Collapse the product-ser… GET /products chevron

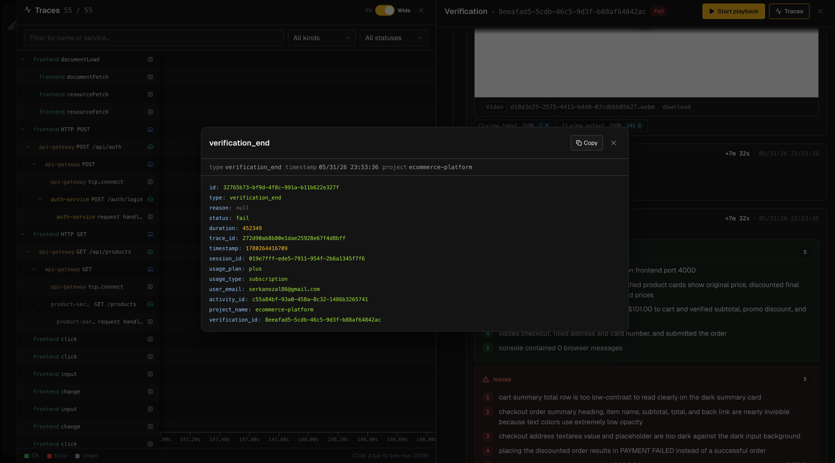(40, 304)
